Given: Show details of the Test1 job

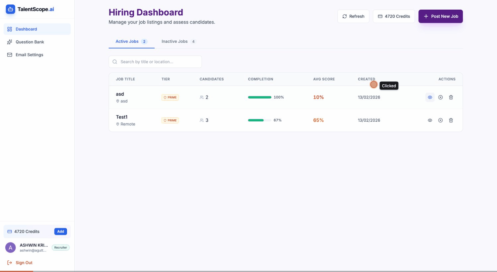Looking at the screenshot, I should pyautogui.click(x=430, y=120).
